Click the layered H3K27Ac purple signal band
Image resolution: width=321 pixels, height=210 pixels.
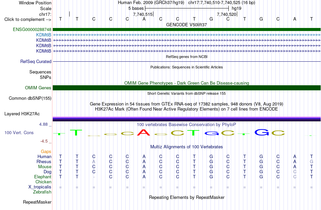click(x=187, y=119)
